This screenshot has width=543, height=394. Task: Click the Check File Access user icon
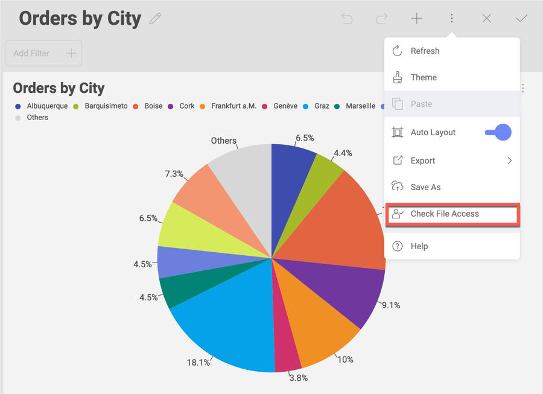tap(397, 214)
